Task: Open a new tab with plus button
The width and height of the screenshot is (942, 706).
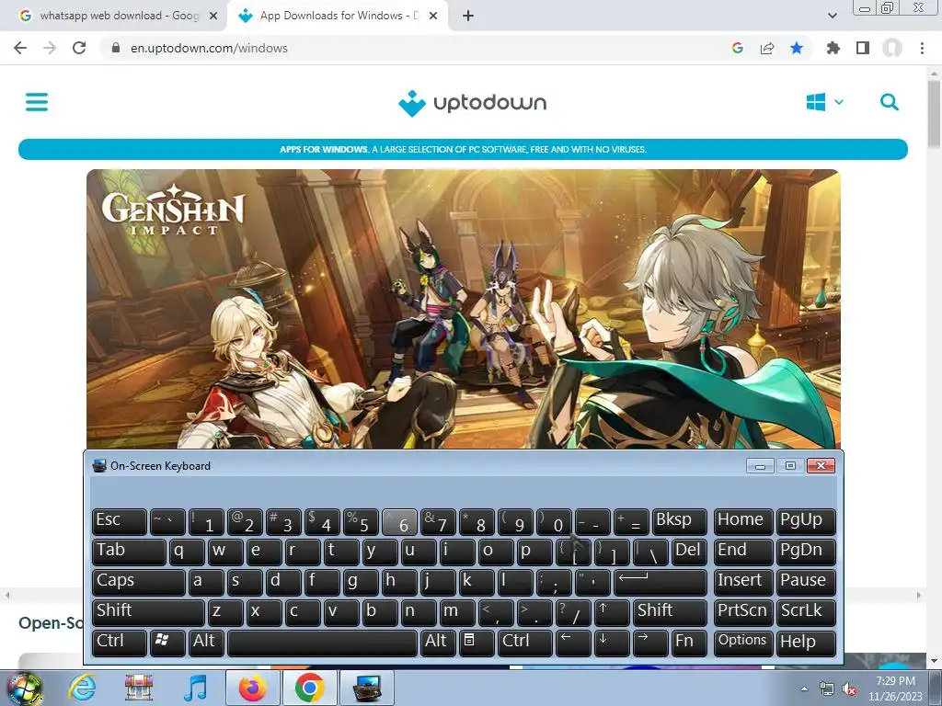Action: coord(468,17)
